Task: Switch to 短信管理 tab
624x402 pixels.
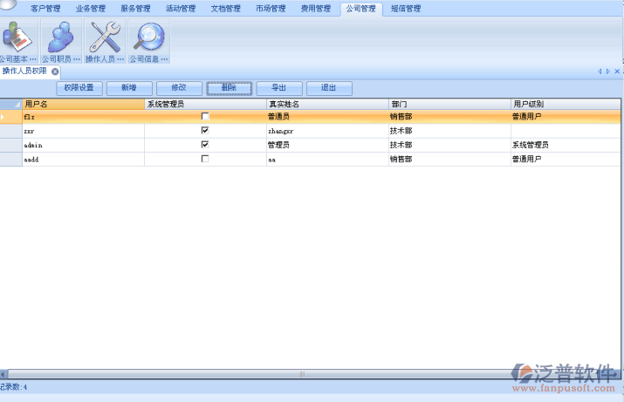Action: click(x=406, y=9)
